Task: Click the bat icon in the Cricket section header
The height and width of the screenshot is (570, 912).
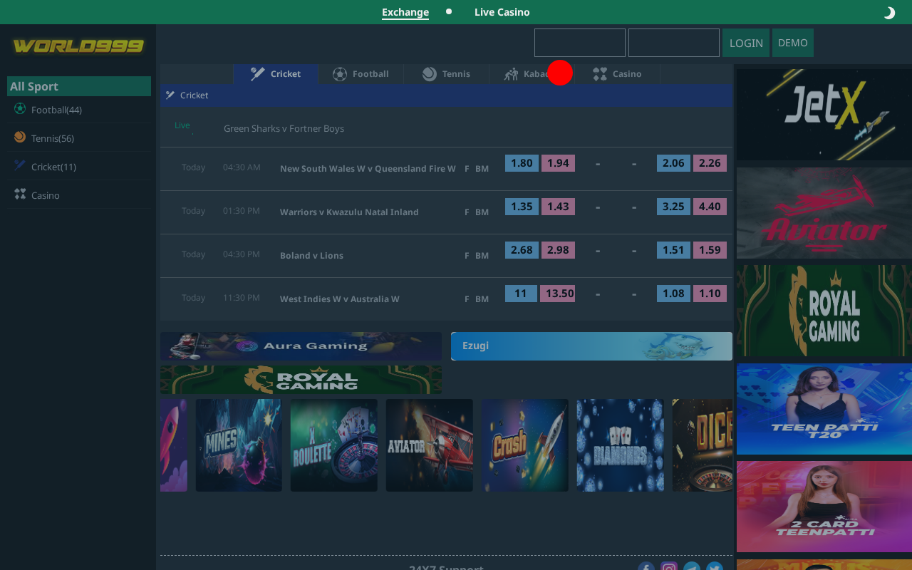Action: 170,95
